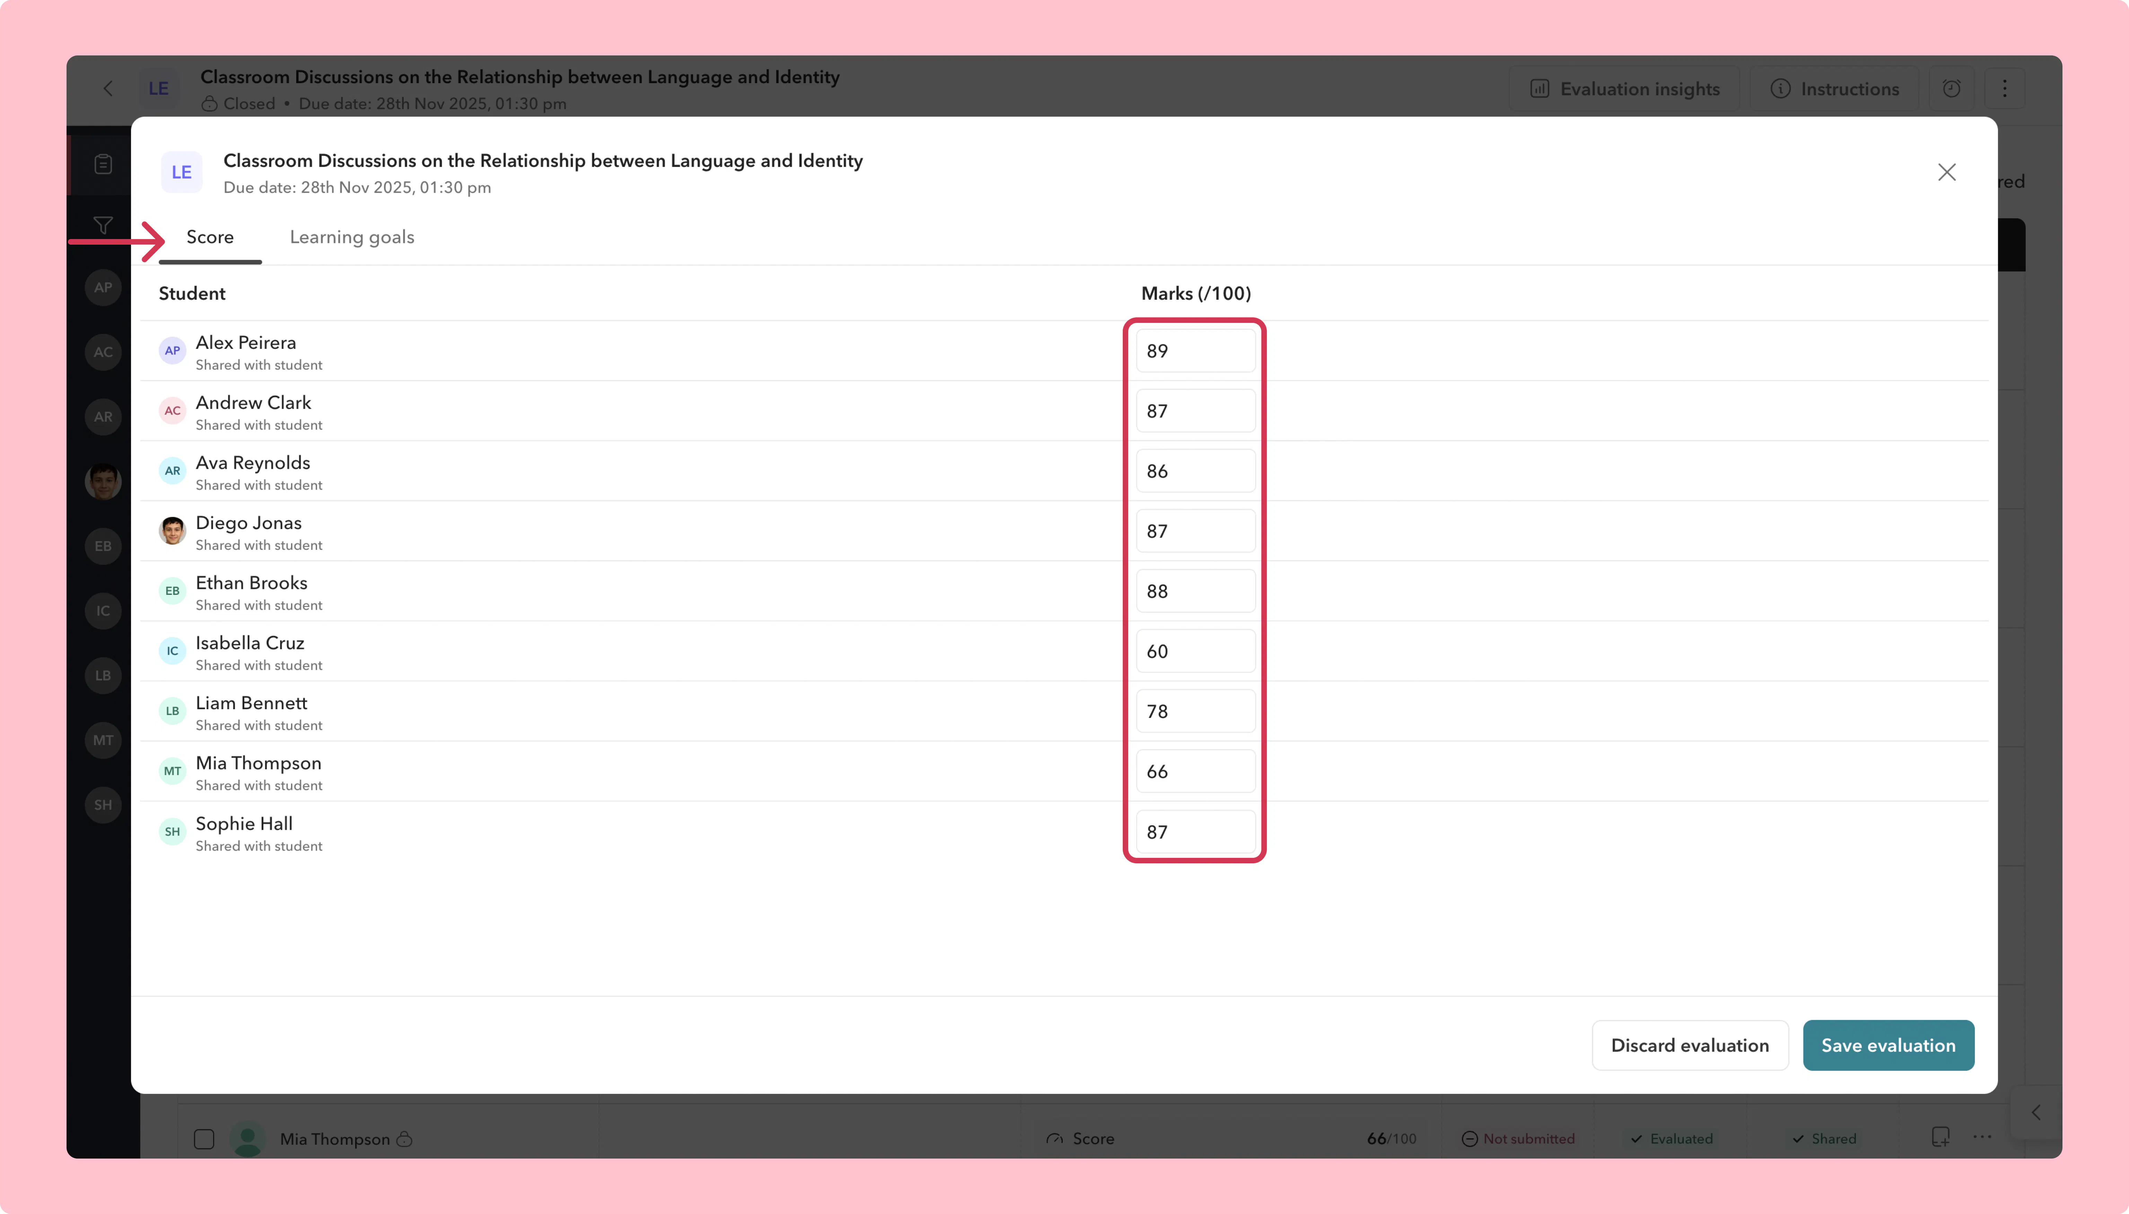The image size is (2129, 1214).
Task: Click the Score gauge icon in the background row
Action: (x=1055, y=1139)
